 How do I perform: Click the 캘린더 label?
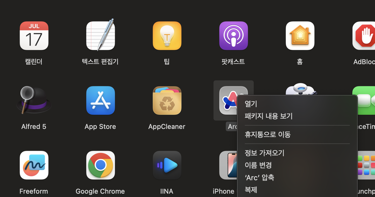(x=34, y=62)
